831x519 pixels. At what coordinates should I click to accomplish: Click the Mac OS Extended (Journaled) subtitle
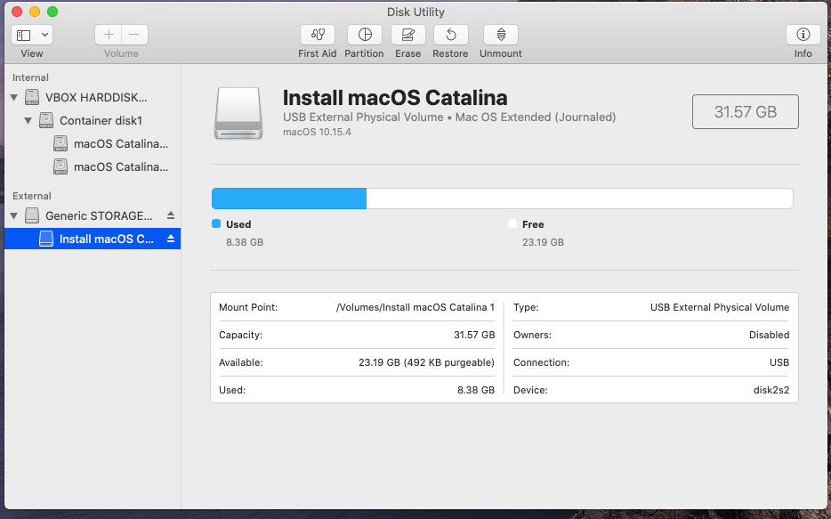coord(536,118)
